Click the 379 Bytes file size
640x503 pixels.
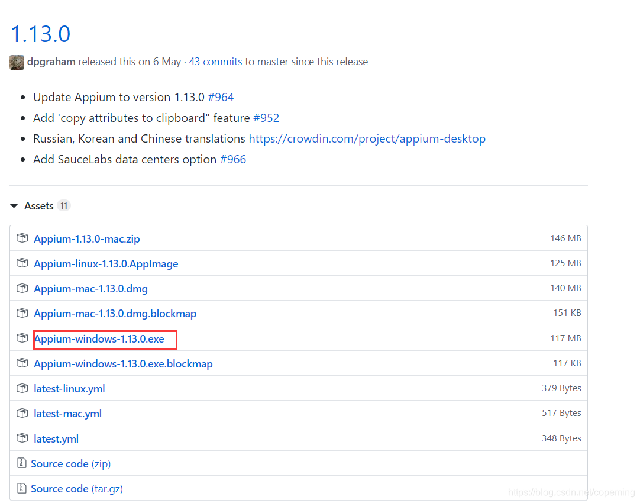pos(562,388)
